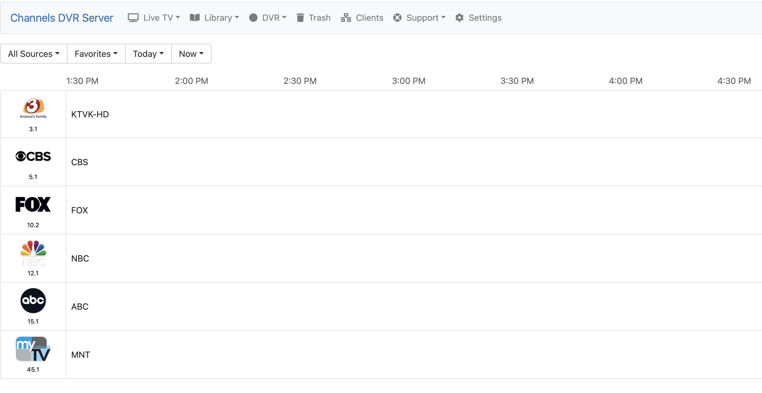Click the NBC peacock logo

[33, 253]
